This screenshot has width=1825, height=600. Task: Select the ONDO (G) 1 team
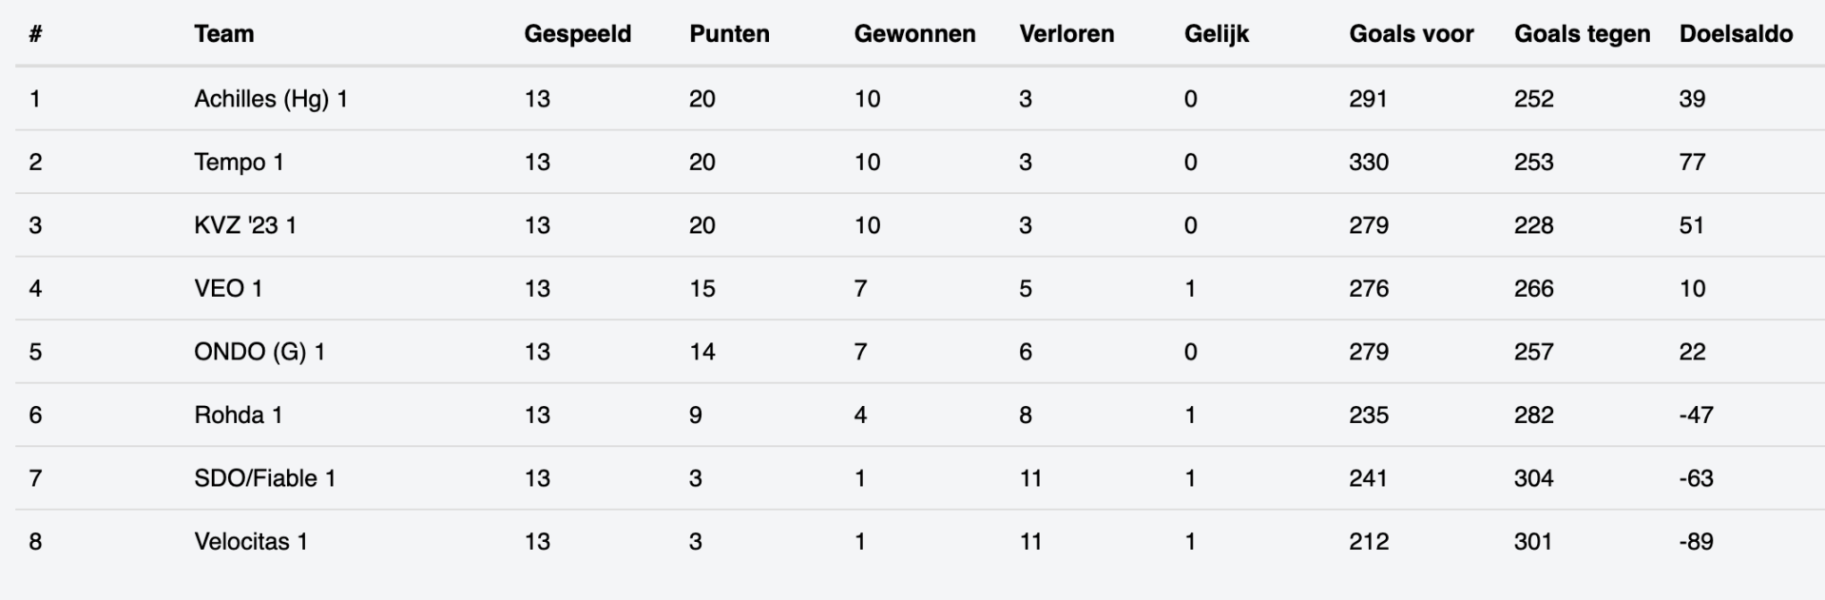coord(259,352)
